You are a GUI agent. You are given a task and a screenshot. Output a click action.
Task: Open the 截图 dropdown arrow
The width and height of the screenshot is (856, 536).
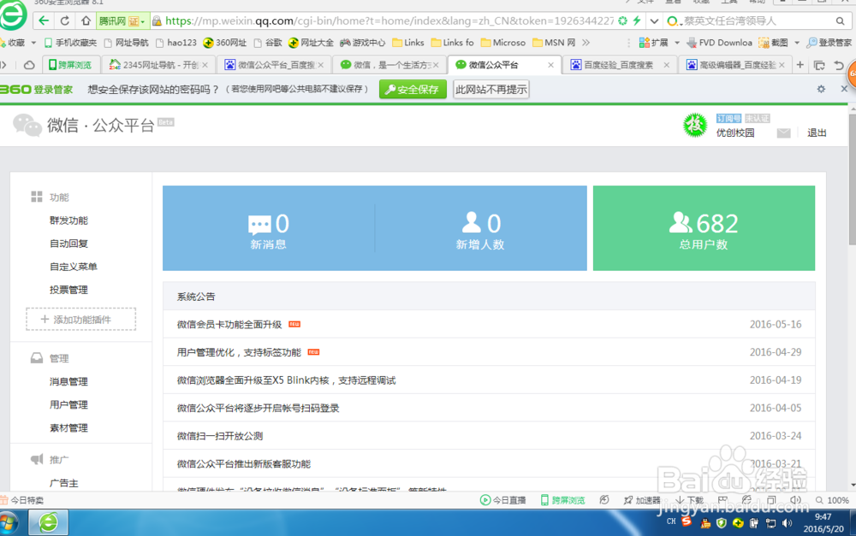click(x=796, y=43)
